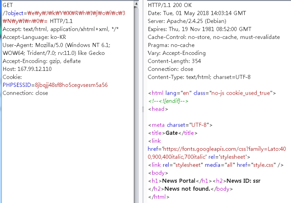This screenshot has height=203, width=291.
Task: Click the 'Content-Type: text/html; charset=UTF-8' header
Action: point(199,77)
